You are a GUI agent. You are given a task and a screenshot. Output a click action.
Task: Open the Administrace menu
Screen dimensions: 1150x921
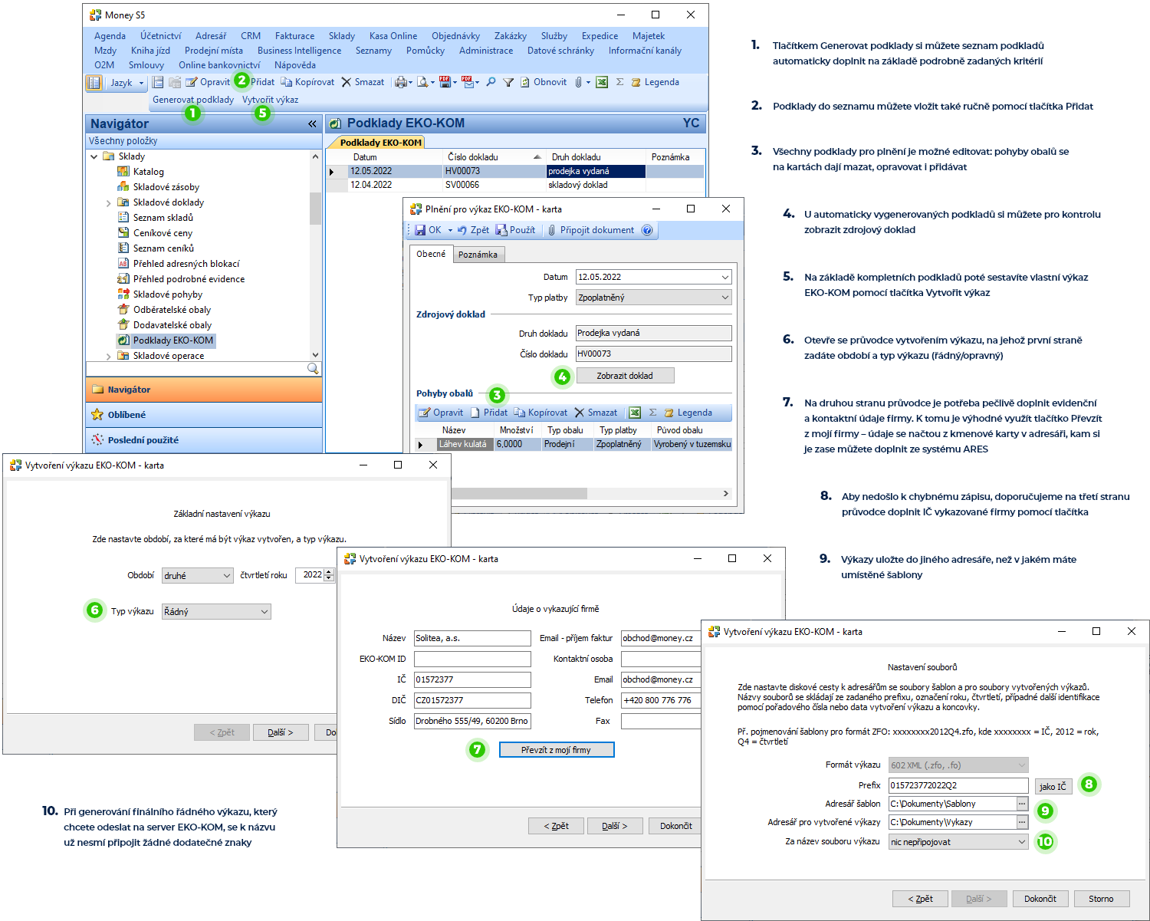(x=486, y=51)
